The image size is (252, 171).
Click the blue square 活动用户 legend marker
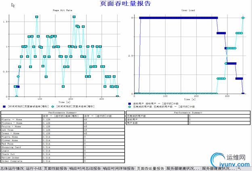pos(130,103)
